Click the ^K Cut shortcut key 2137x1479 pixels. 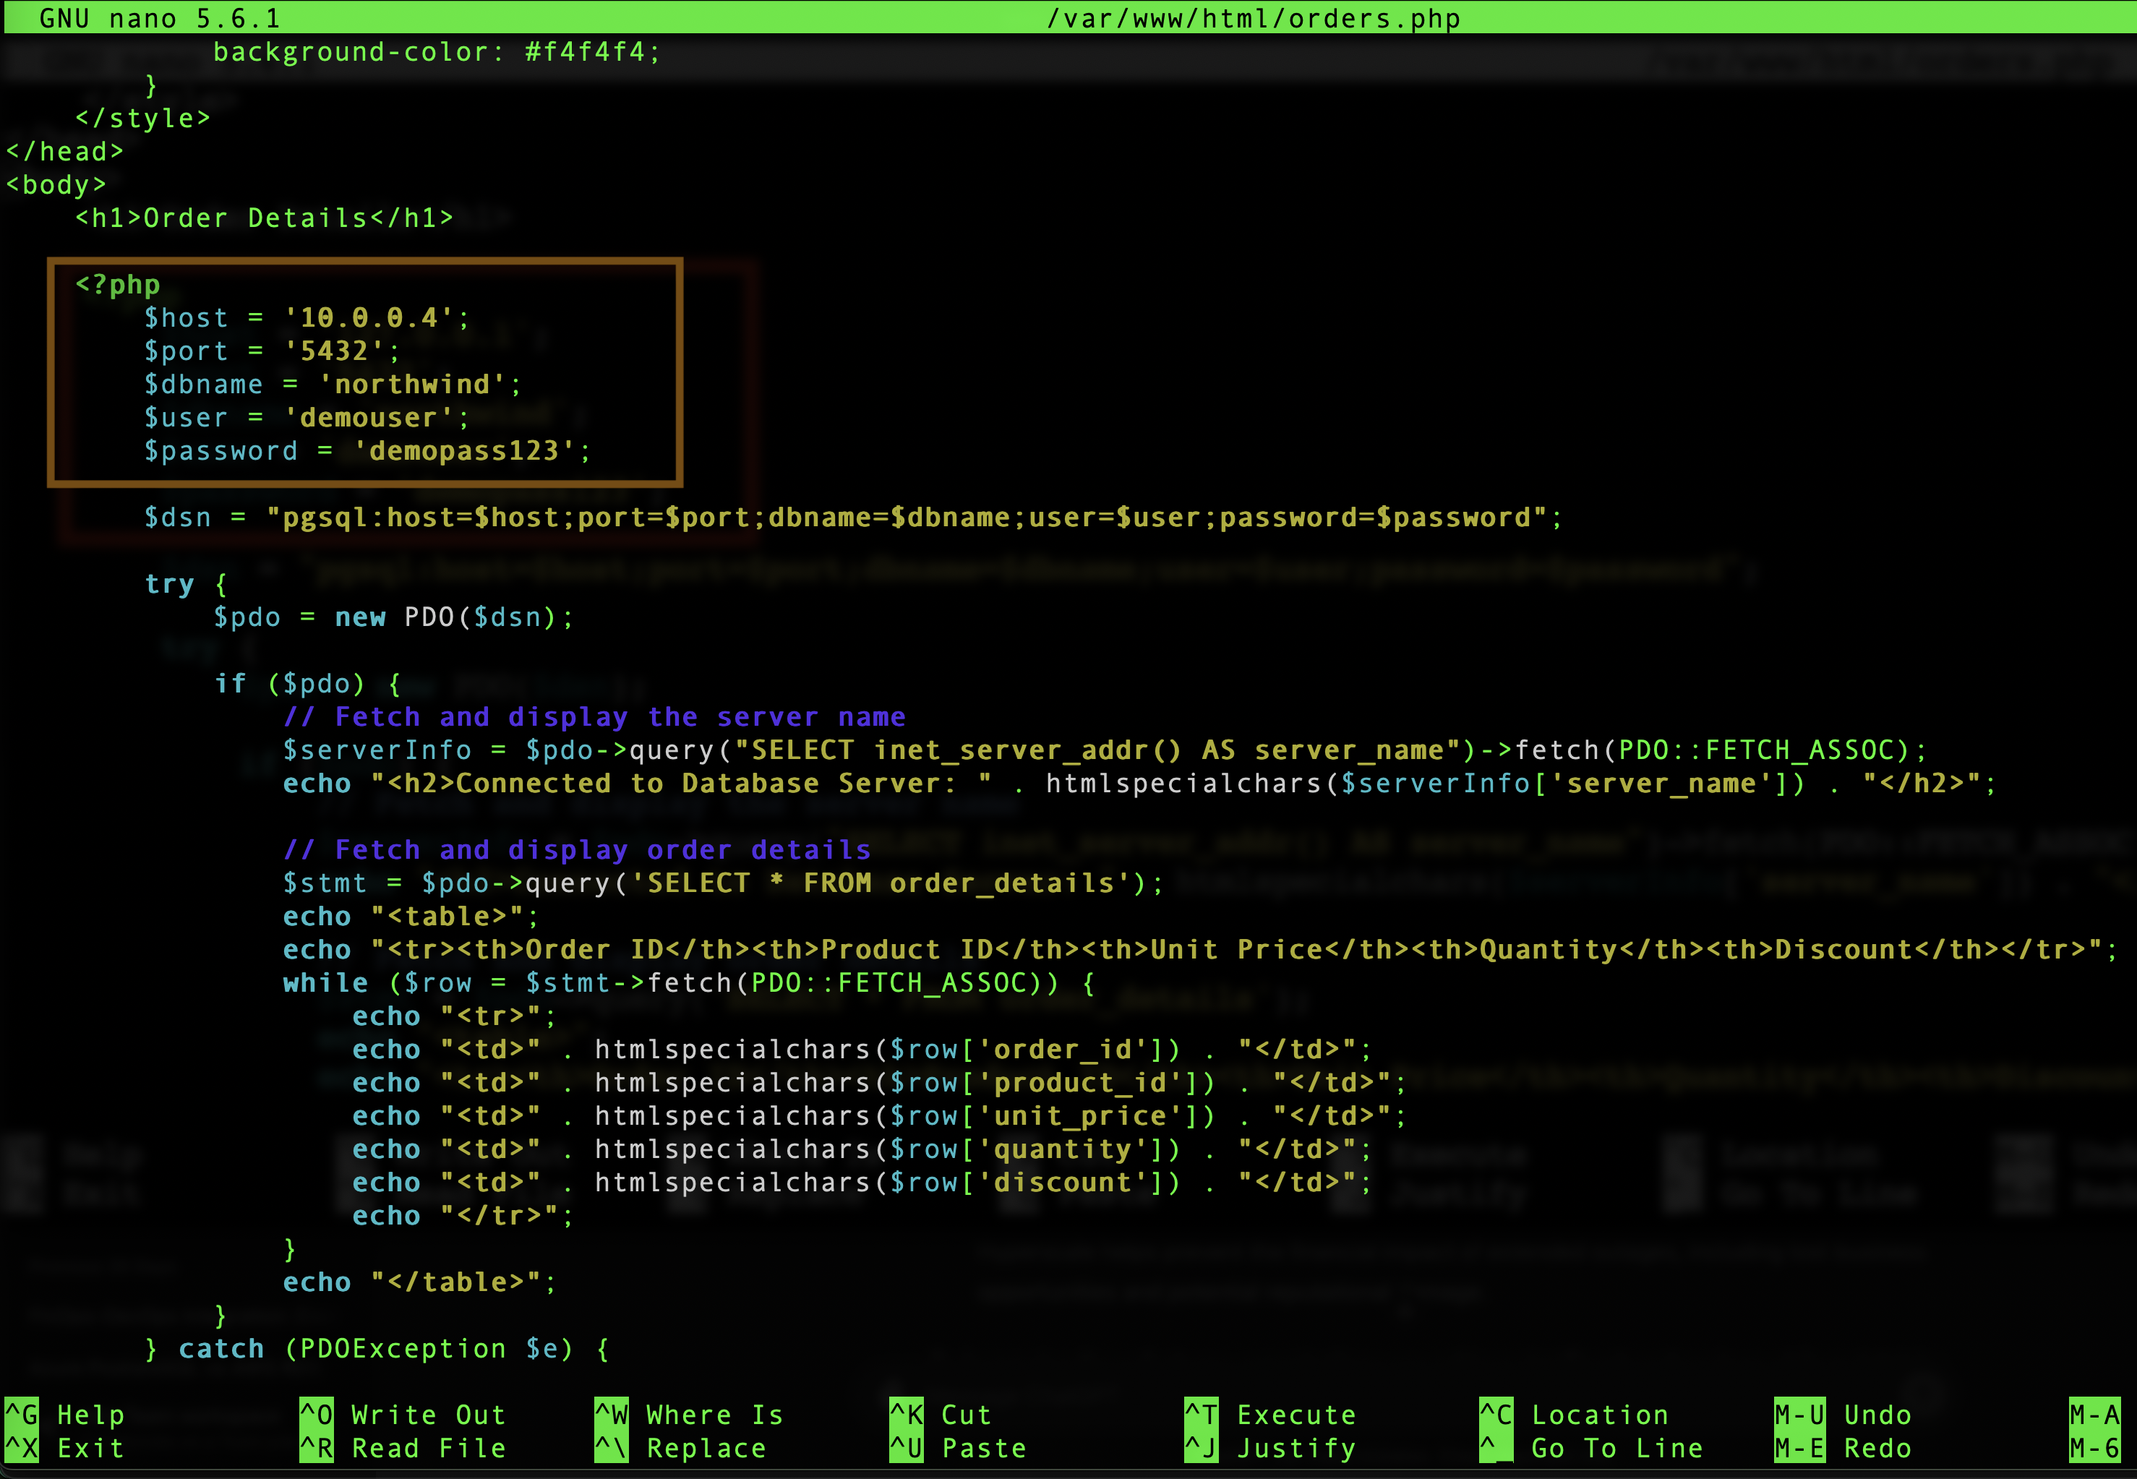click(907, 1414)
